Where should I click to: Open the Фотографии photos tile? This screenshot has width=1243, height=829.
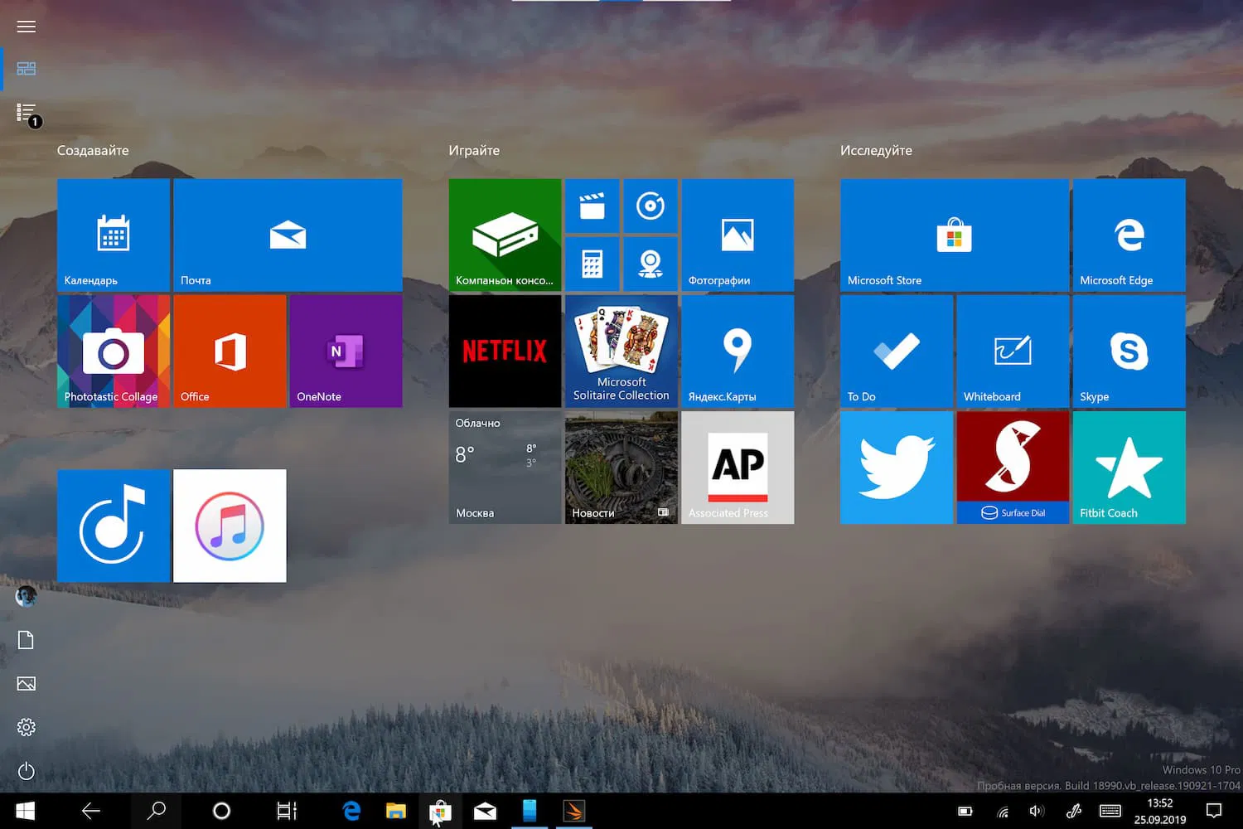pos(737,235)
